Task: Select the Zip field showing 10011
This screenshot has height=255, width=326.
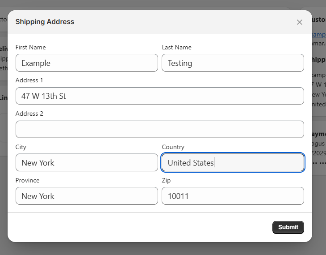Action: click(x=233, y=196)
